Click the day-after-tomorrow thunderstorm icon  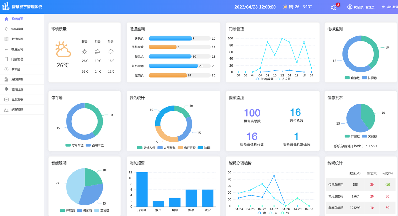pyautogui.click(x=111, y=52)
